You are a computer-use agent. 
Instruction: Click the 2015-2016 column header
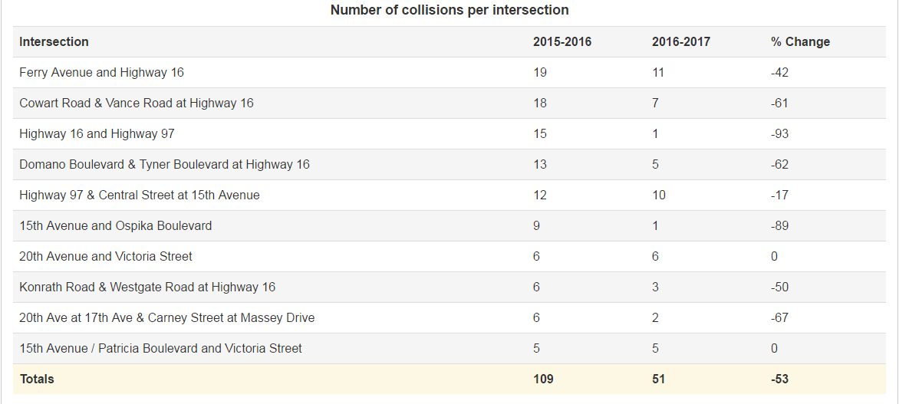[x=561, y=42]
